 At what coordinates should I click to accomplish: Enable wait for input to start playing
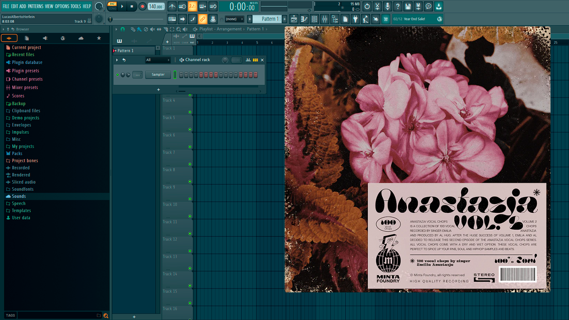(x=182, y=6)
